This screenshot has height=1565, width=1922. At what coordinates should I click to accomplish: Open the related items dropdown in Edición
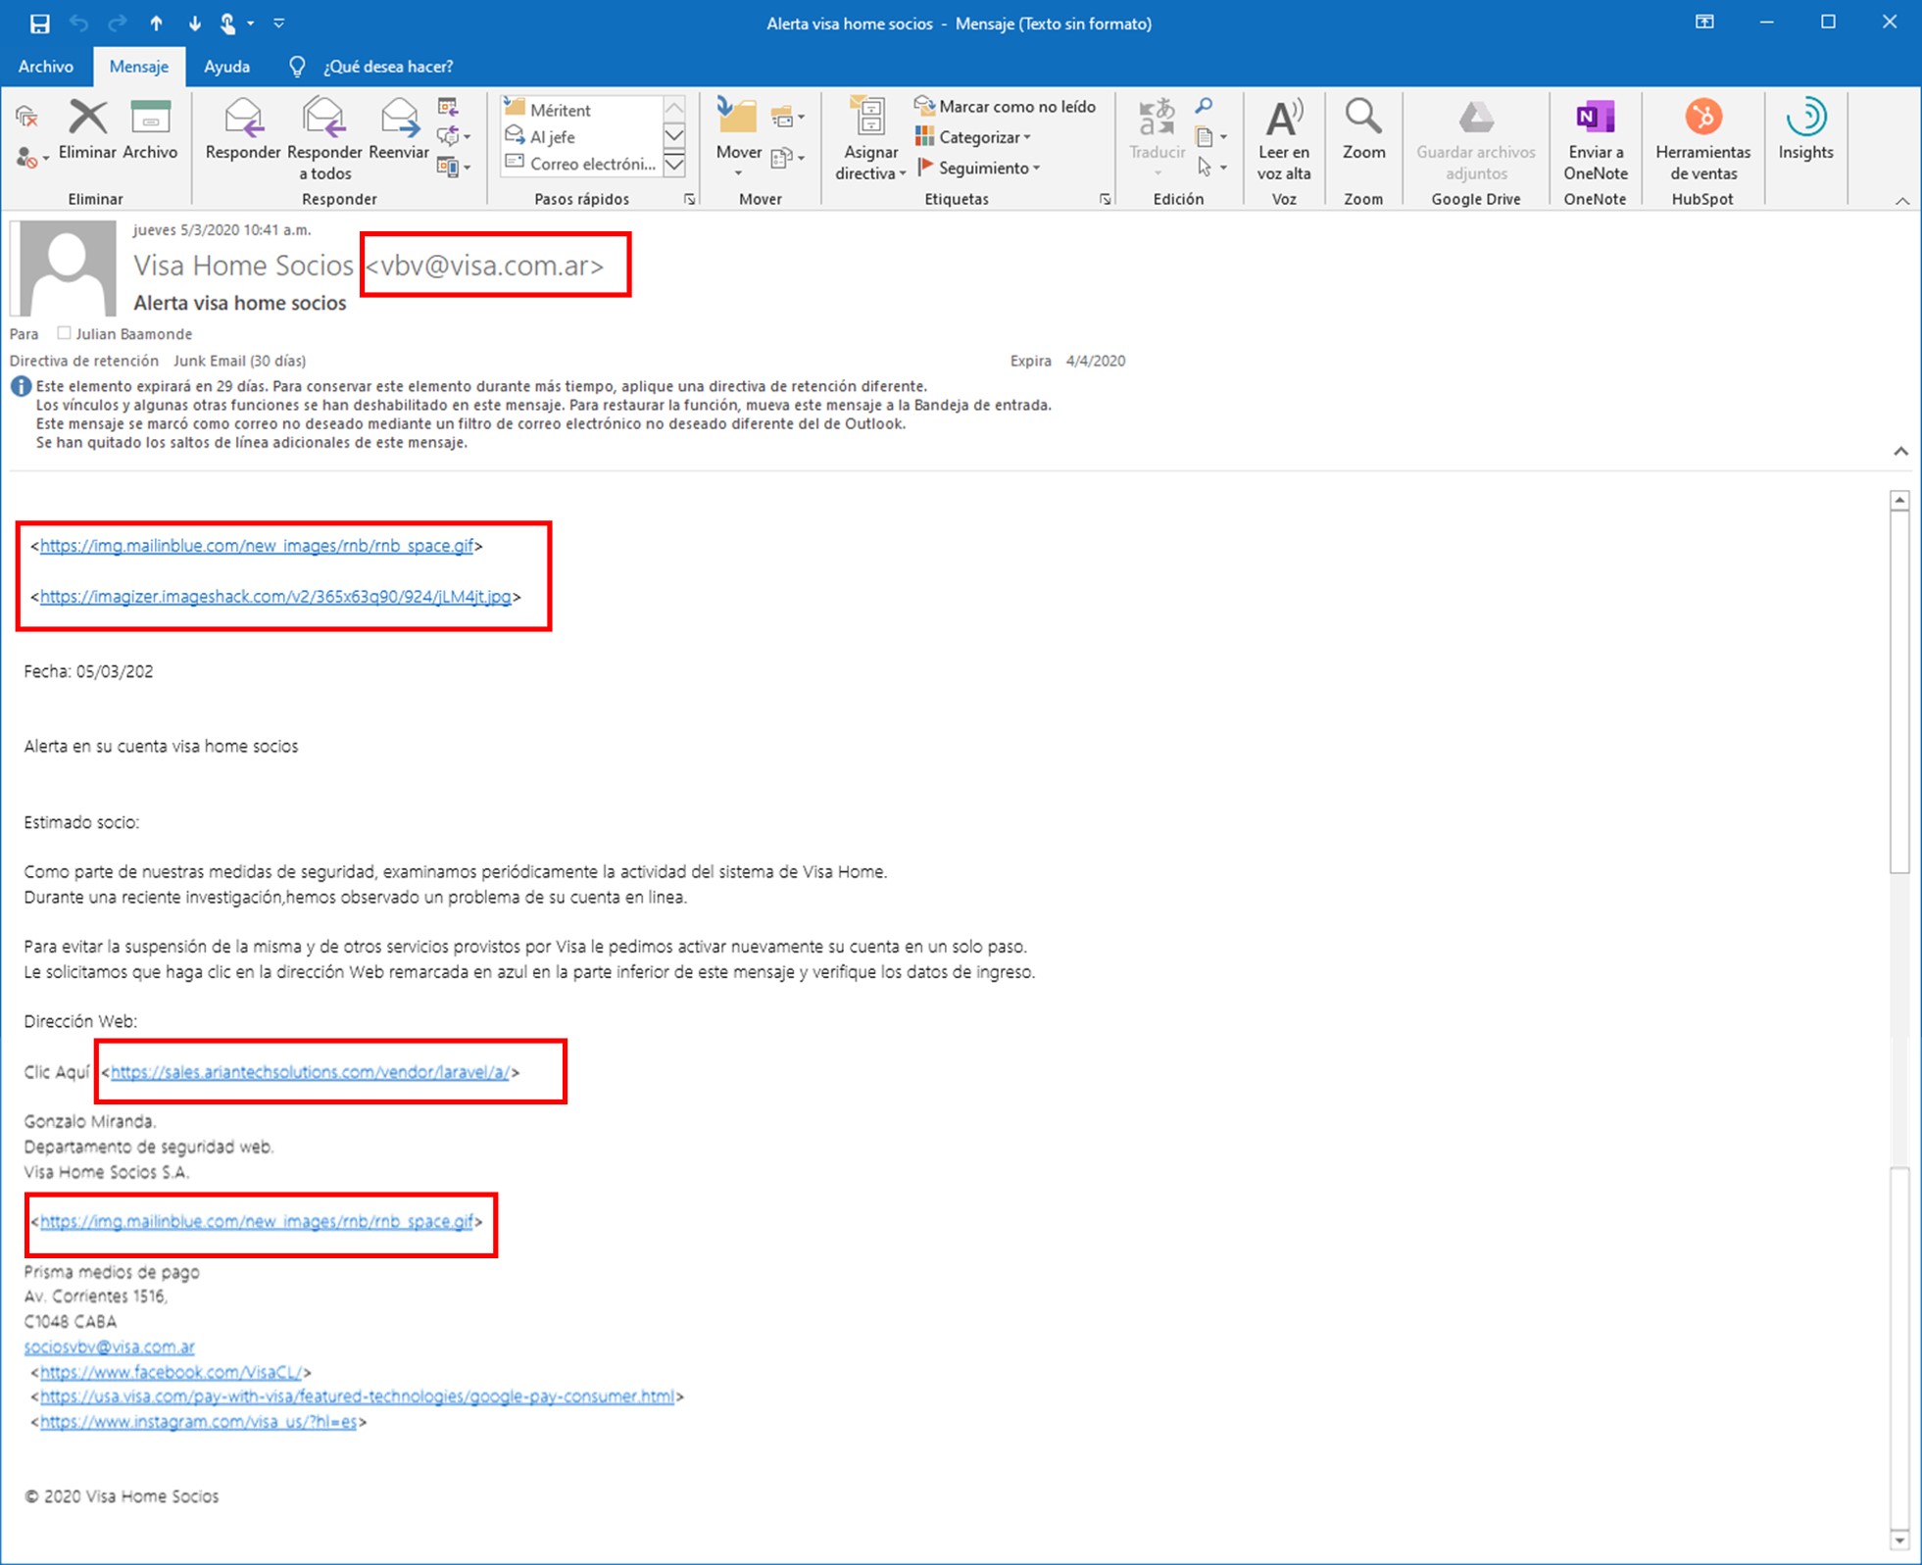pos(1211,136)
